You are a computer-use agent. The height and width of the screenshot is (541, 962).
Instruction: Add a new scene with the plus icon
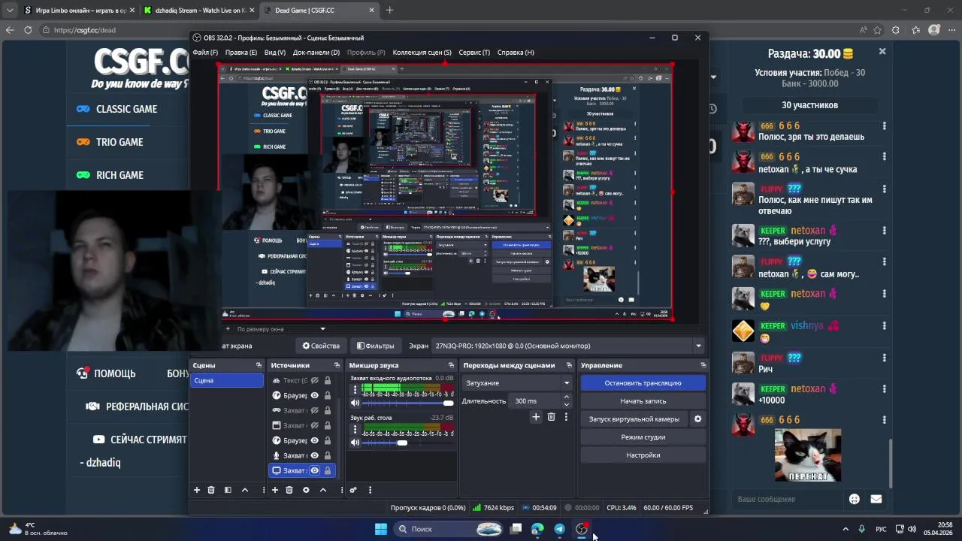coord(197,490)
